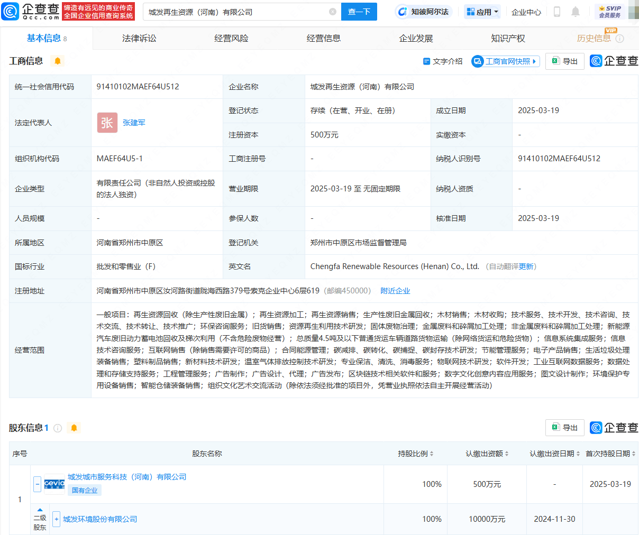Viewport: 639px width, 535px height.
Task: Switch to the 经营风险 tab
Action: (x=231, y=38)
